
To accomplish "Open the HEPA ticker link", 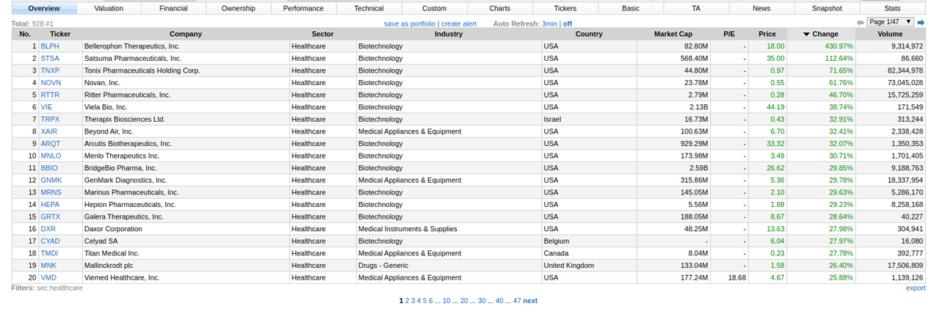I will (x=50, y=205).
